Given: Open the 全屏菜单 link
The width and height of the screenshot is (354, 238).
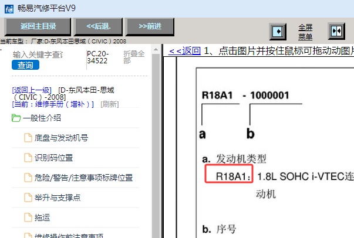Looking at the screenshot, I should pyautogui.click(x=305, y=32).
